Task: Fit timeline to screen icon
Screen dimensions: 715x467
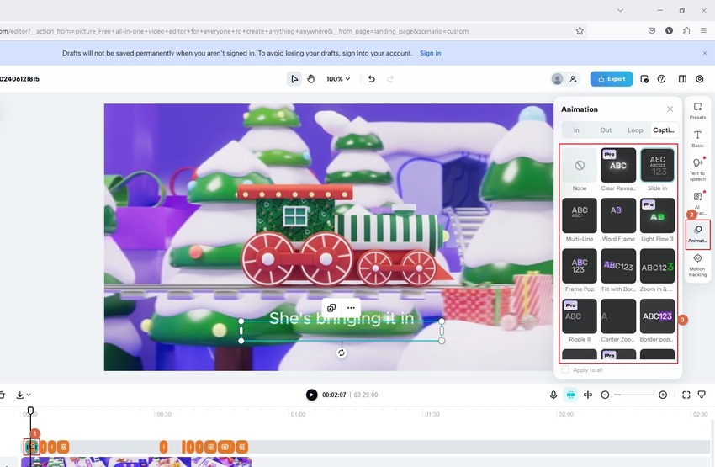Action: [686, 395]
